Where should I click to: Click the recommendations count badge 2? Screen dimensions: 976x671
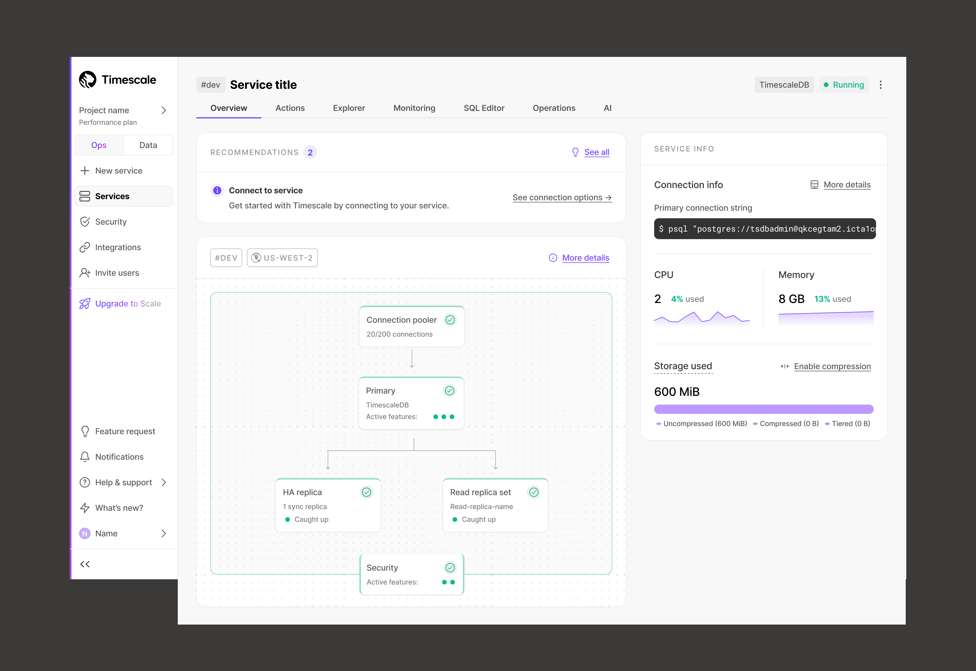click(x=310, y=152)
